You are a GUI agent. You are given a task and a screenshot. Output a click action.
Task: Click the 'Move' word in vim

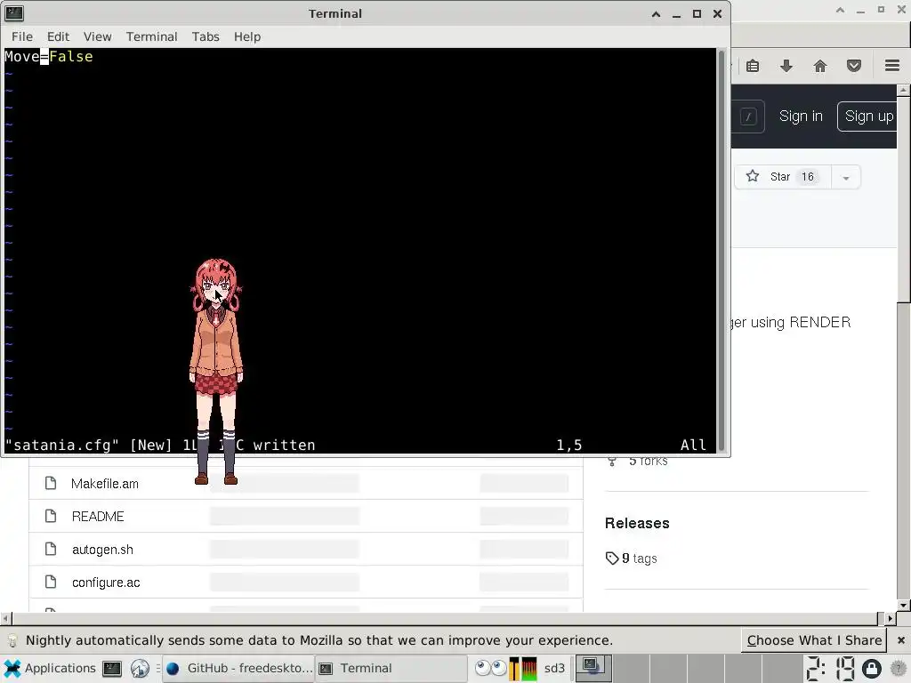click(x=22, y=56)
